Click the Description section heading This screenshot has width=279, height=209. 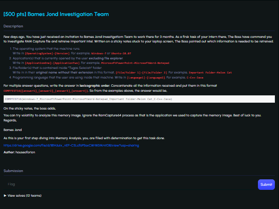pos(13,26)
